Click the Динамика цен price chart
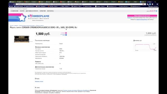 145,47
